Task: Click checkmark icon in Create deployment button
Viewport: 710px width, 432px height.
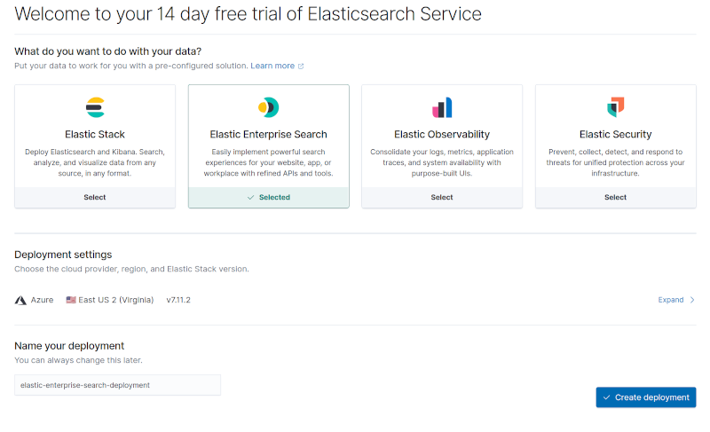Action: coord(606,397)
